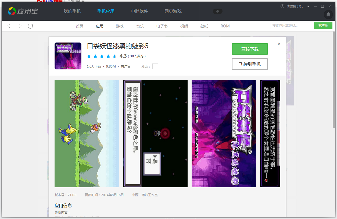Click the app title 口袋妖怪漆黑的魅影5

pos(118,46)
